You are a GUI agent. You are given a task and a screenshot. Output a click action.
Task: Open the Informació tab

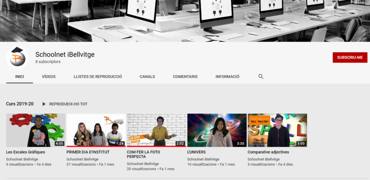[227, 77]
